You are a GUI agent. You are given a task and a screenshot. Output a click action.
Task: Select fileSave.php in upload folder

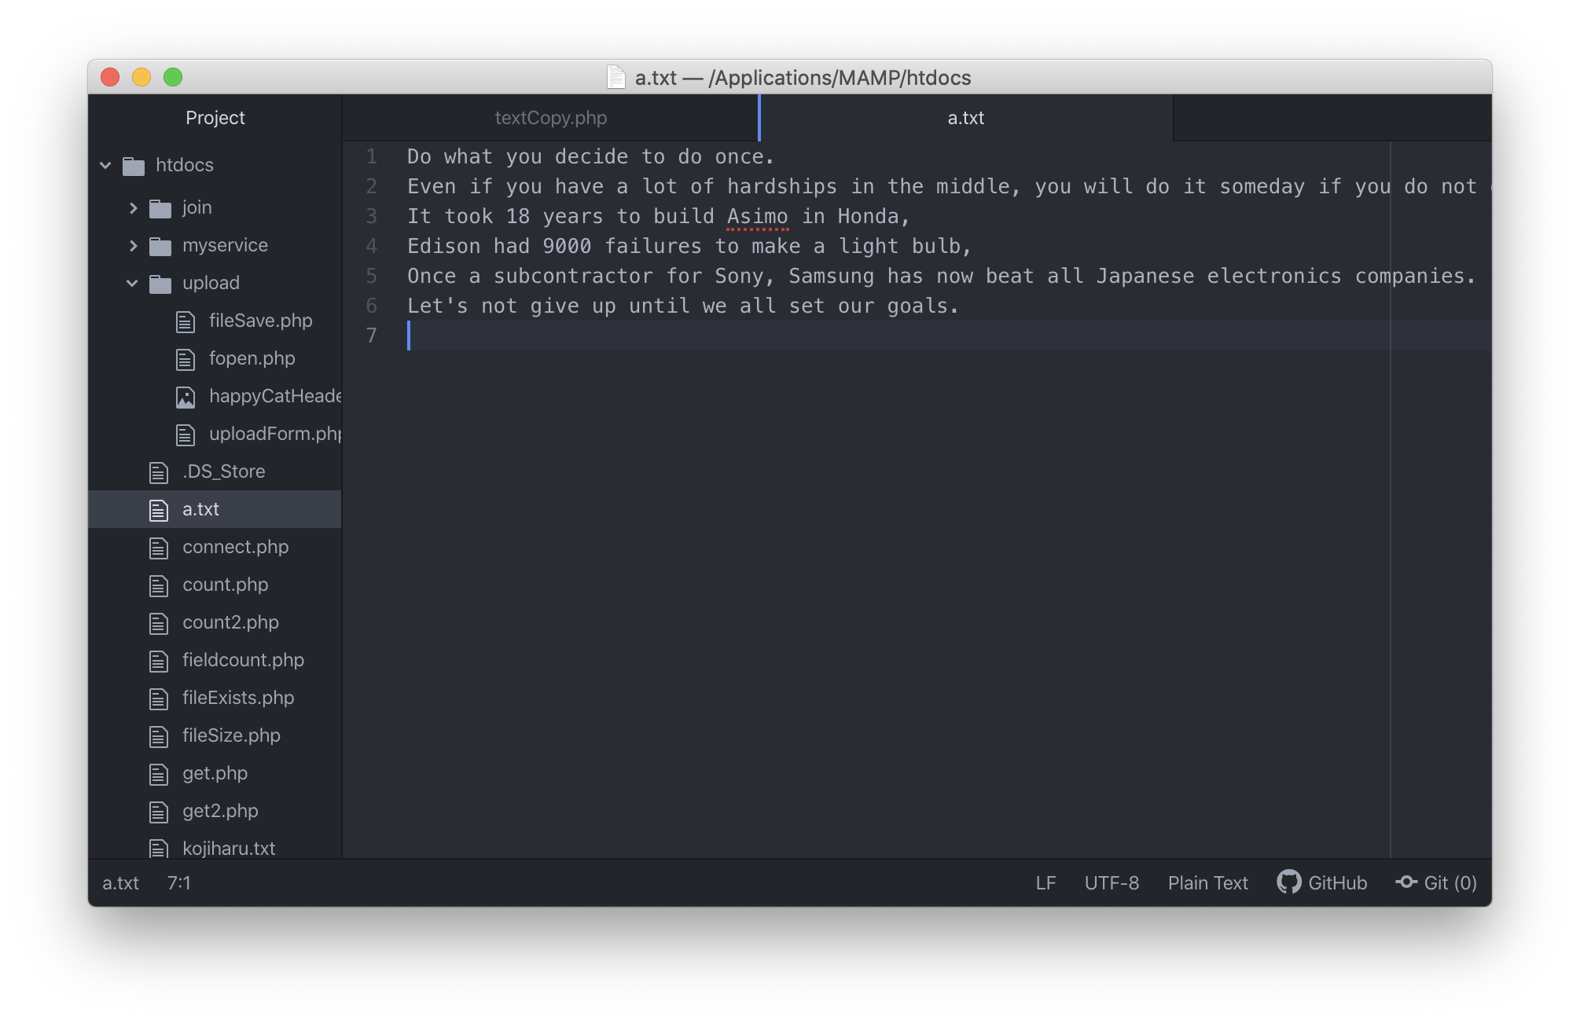click(x=259, y=320)
